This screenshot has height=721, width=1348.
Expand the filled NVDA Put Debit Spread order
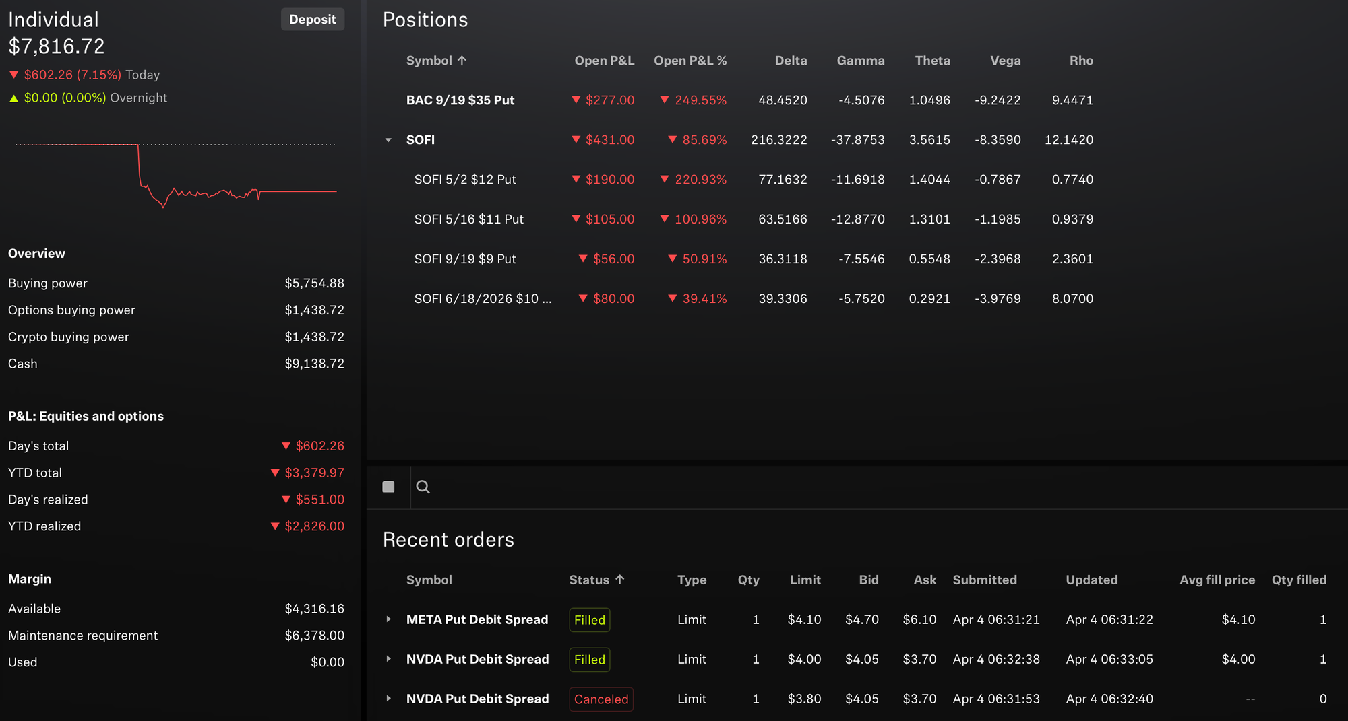click(388, 659)
